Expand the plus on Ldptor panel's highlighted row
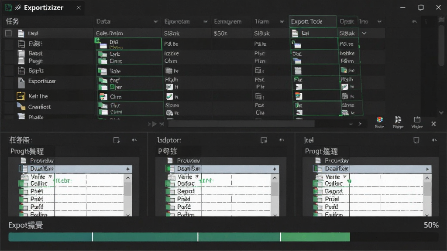 pos(275,169)
